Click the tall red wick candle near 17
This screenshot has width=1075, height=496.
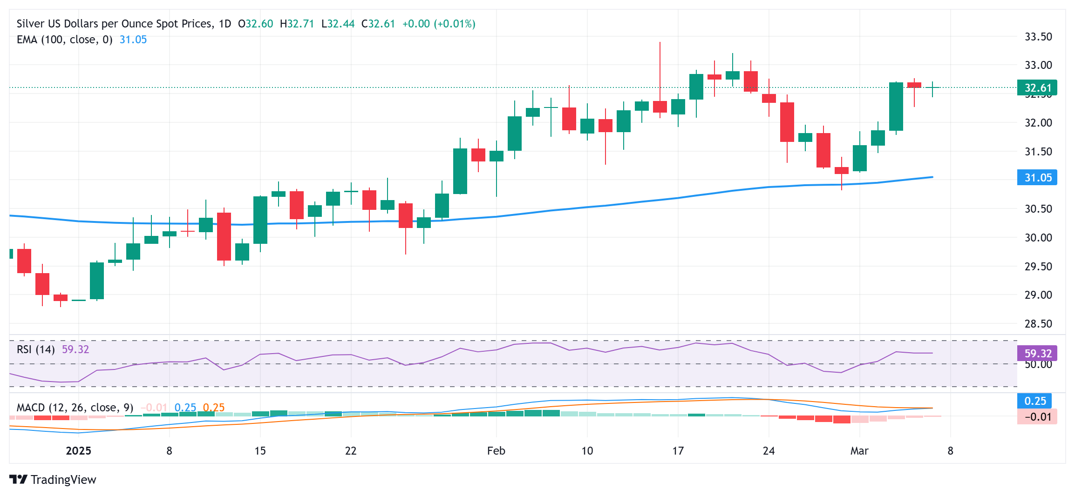[660, 80]
